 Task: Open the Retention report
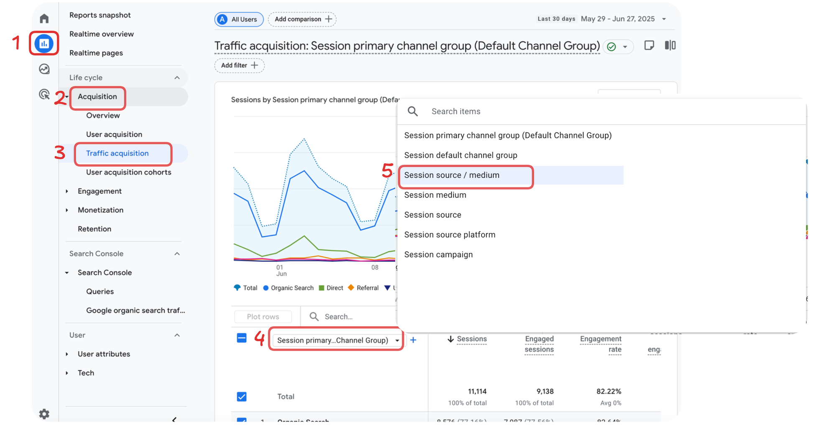point(94,229)
